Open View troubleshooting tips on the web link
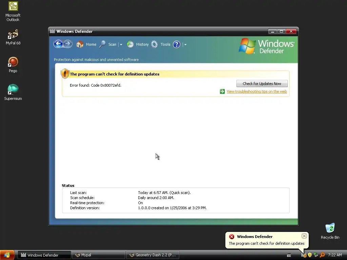 pos(257,91)
